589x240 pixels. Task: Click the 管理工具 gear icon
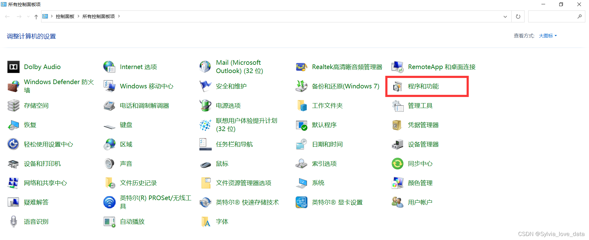tap(398, 106)
